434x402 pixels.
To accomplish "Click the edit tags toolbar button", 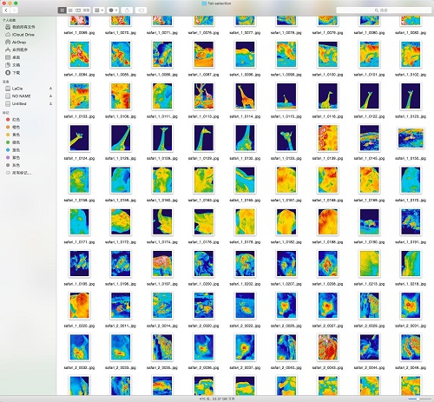I will (141, 10).
